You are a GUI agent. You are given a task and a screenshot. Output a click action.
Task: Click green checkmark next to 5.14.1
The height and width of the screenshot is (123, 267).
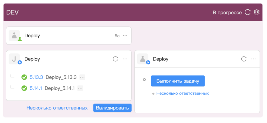(x=24, y=88)
